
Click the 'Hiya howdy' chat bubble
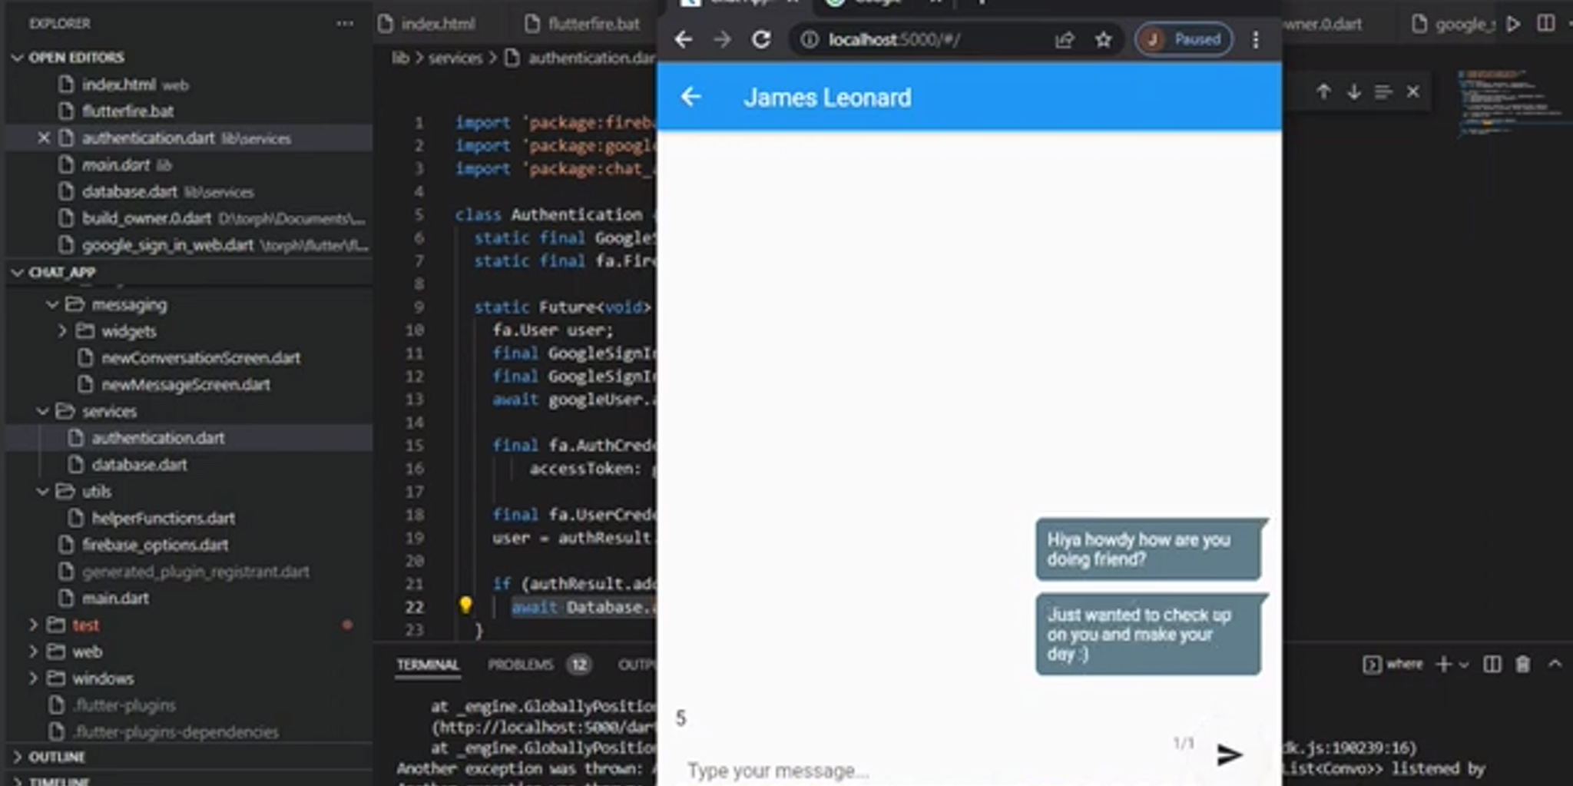[1148, 549]
